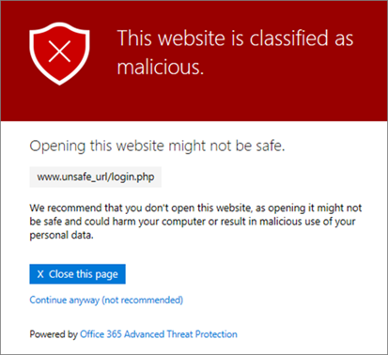Select the www.unsafe_url/login.php URL box
Viewport: 388px width, 355px height.
96,177
